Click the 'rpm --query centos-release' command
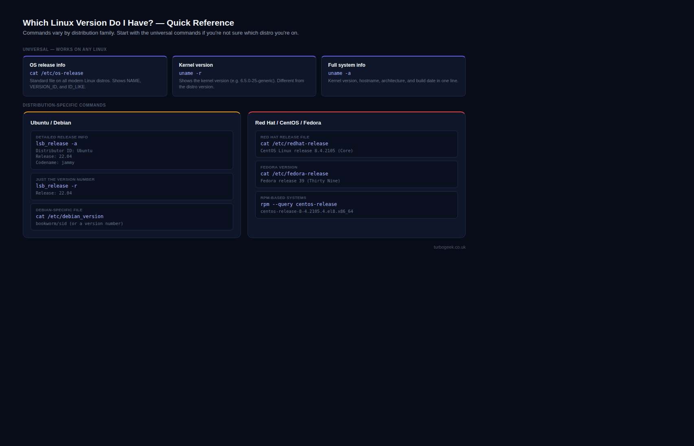The width and height of the screenshot is (694, 446). click(299, 204)
